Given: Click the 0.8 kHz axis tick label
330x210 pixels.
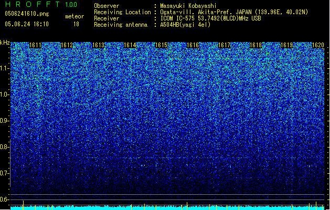Looking at the screenshot, I should point(4,147).
